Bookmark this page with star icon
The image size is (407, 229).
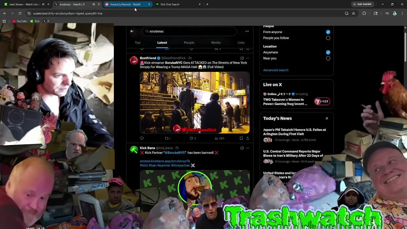point(353,13)
